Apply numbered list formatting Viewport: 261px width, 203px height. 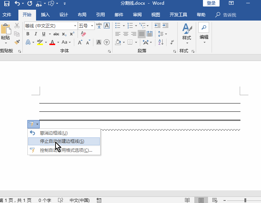coord(130,26)
